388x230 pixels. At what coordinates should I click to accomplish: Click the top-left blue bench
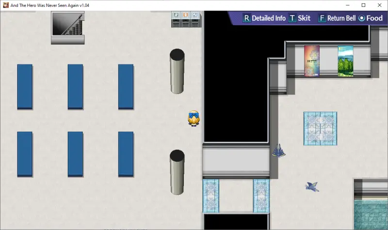tap(25, 87)
